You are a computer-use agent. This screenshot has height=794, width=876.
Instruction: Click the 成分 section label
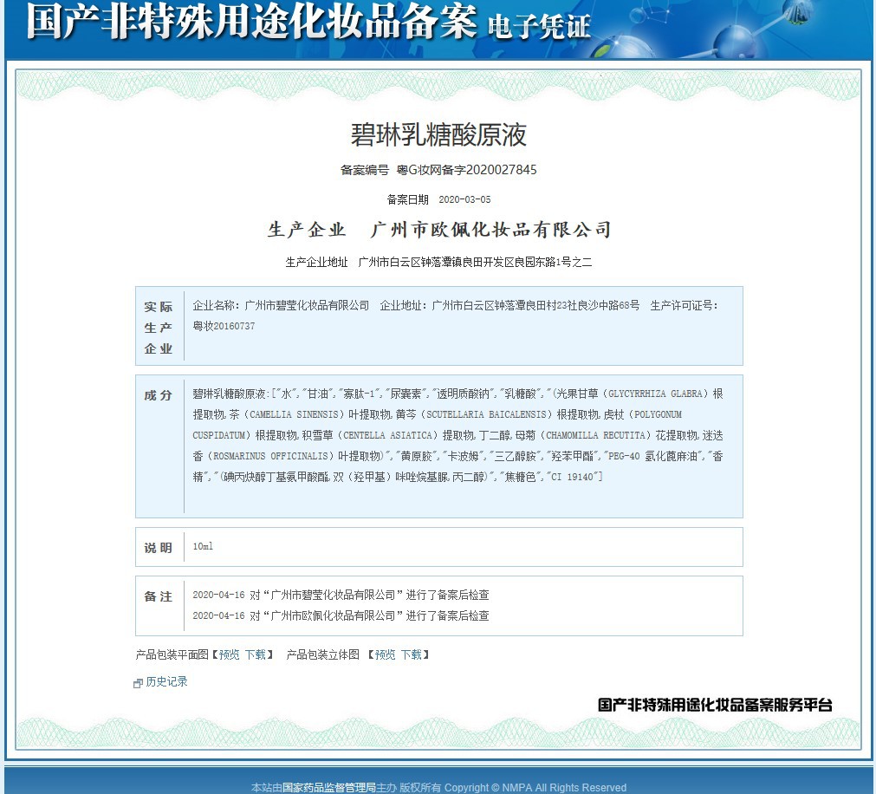pos(158,395)
